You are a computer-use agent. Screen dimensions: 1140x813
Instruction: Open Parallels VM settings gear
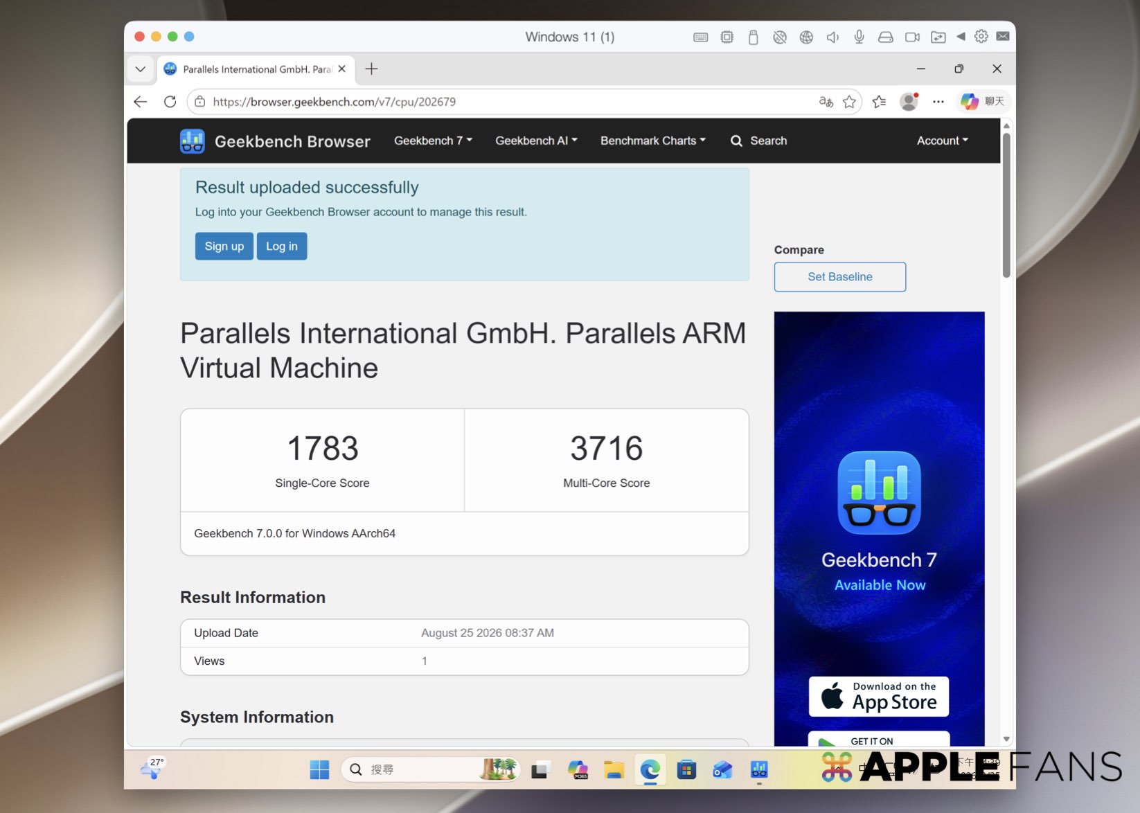[981, 37]
